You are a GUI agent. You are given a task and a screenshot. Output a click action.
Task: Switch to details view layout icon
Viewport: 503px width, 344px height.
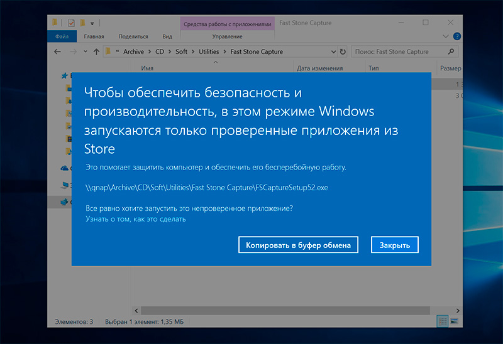tap(442, 321)
